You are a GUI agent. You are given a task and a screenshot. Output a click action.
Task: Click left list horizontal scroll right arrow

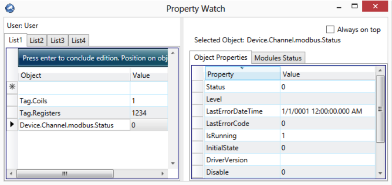click(162, 174)
